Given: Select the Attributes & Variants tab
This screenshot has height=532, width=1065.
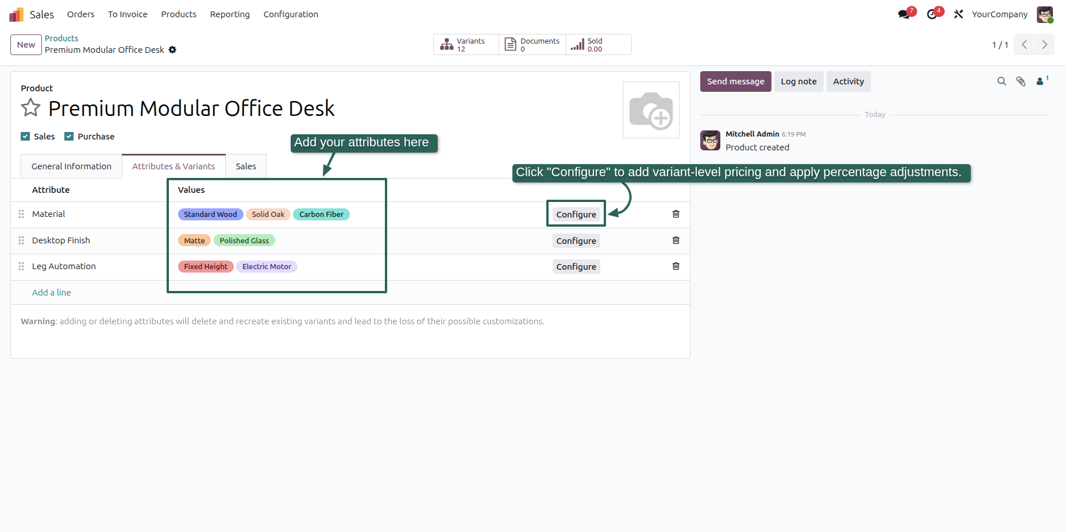Looking at the screenshot, I should coord(173,166).
